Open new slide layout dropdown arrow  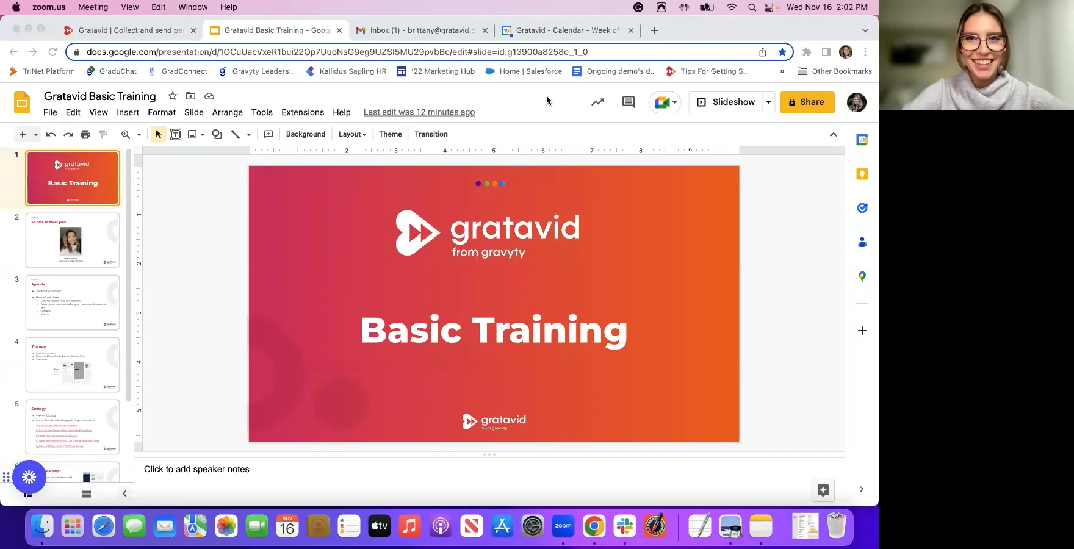pos(36,134)
